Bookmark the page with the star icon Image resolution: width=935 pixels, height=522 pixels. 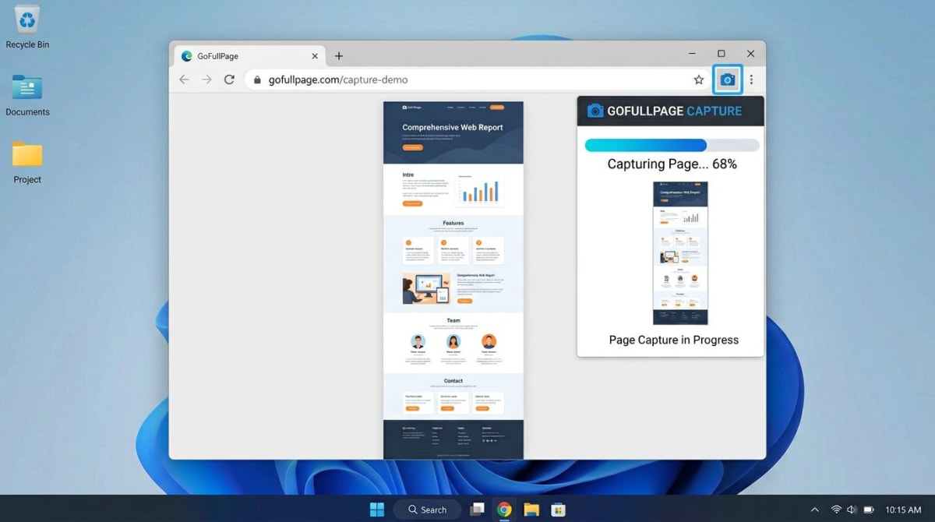[699, 79]
